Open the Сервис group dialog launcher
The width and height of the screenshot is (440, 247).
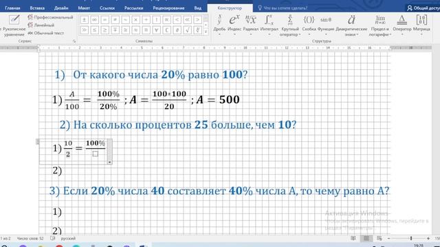74,41
